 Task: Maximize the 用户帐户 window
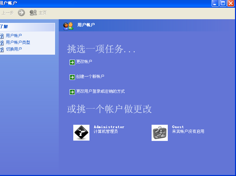(x=223, y=3)
